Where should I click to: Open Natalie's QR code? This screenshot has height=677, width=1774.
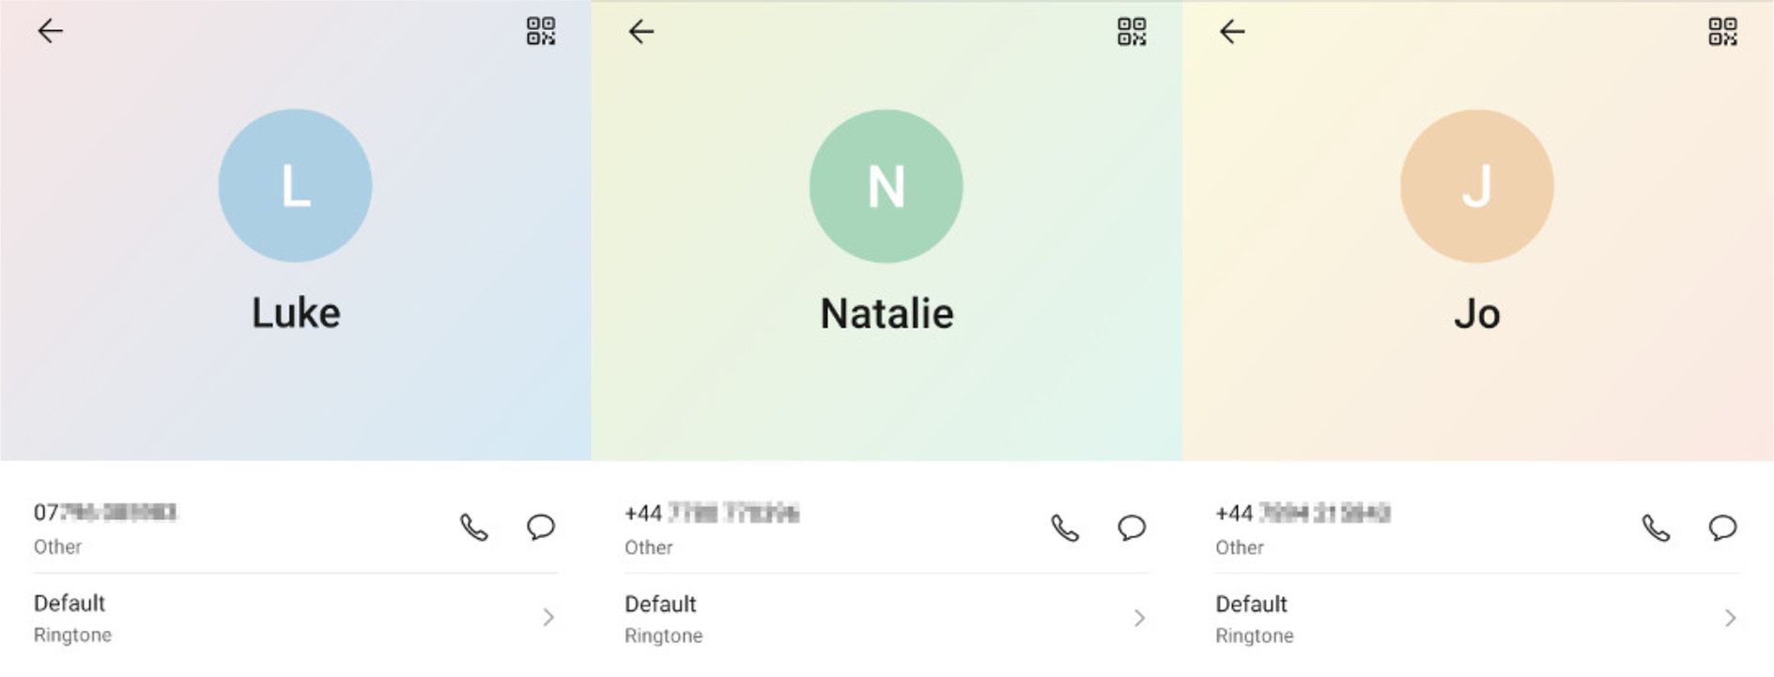coord(1132,31)
